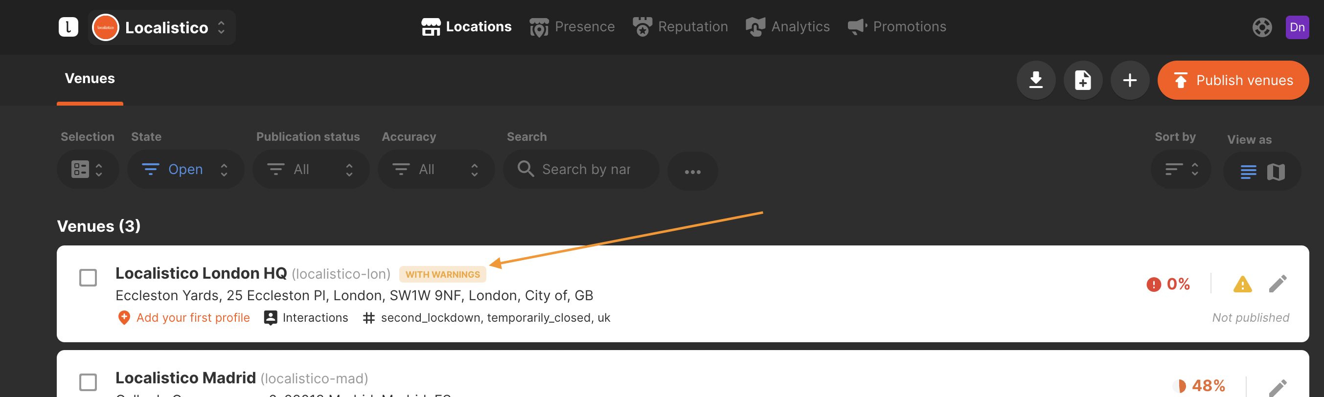
Task: Edit Localistico Madrid with the pencil icon
Action: (1278, 388)
